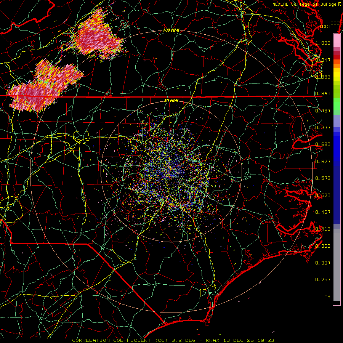Click the "[CC]" unit label above the scale

(325, 26)
